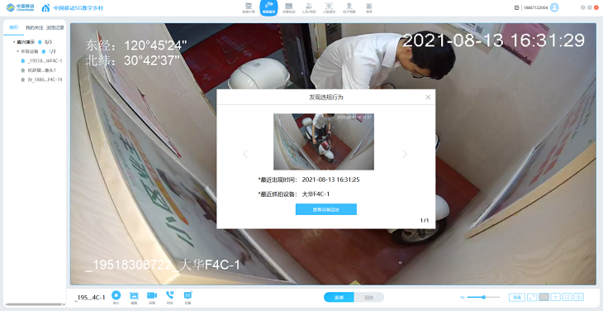Switch to nine-pane grid layout

[x=567, y=297]
